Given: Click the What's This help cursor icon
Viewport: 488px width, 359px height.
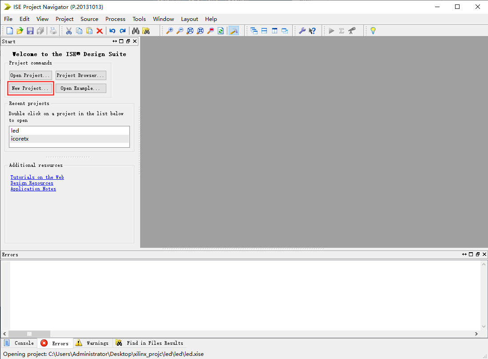Looking at the screenshot, I should coord(312,31).
